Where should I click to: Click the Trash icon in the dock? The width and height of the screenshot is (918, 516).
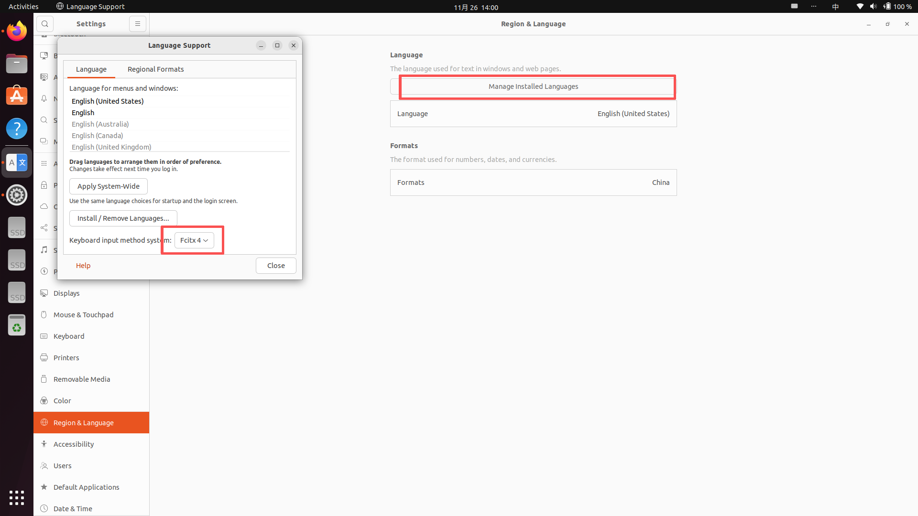[x=17, y=325]
